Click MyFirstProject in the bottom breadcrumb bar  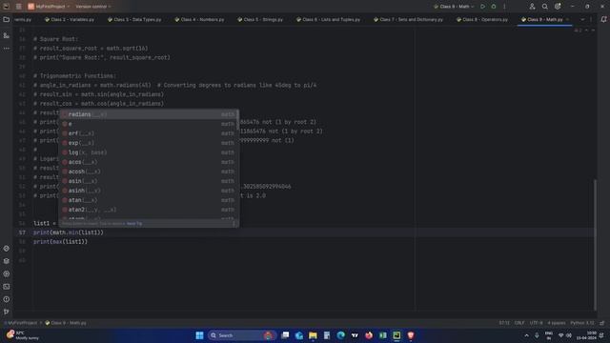(x=22, y=323)
